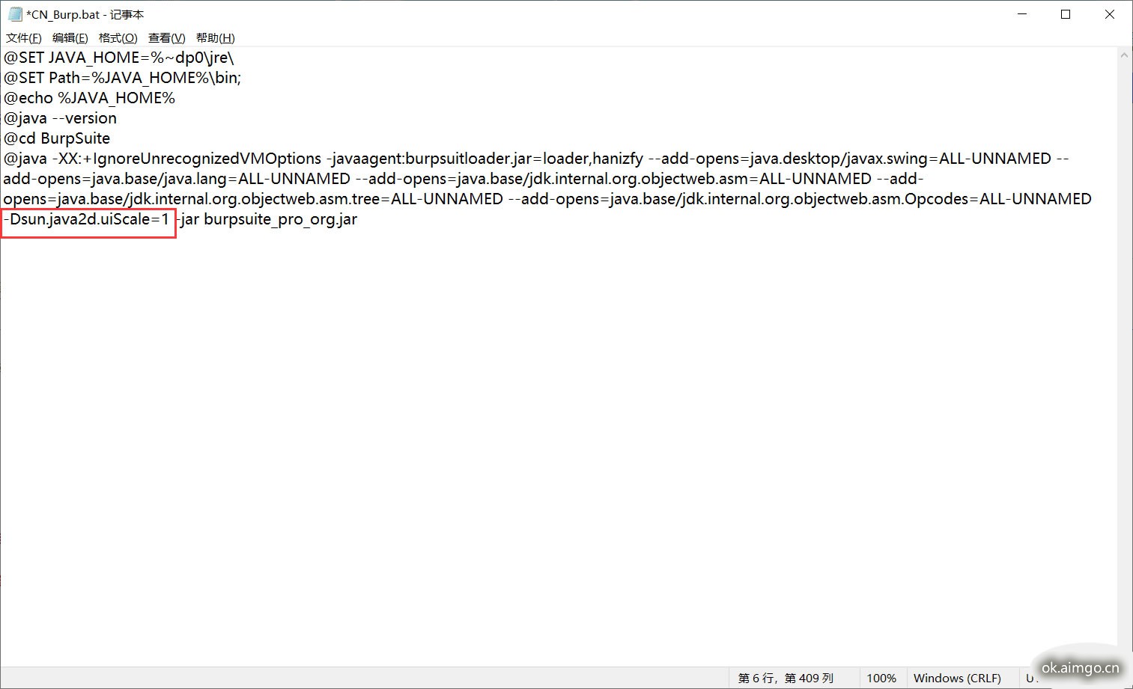Click Windows (CRLF) status bar section
Screen dimensions: 1133x689
click(x=957, y=678)
